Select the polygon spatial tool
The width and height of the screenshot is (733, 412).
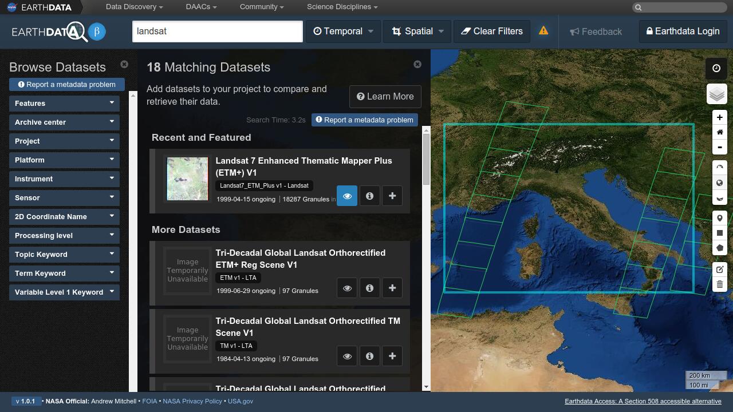(x=720, y=248)
